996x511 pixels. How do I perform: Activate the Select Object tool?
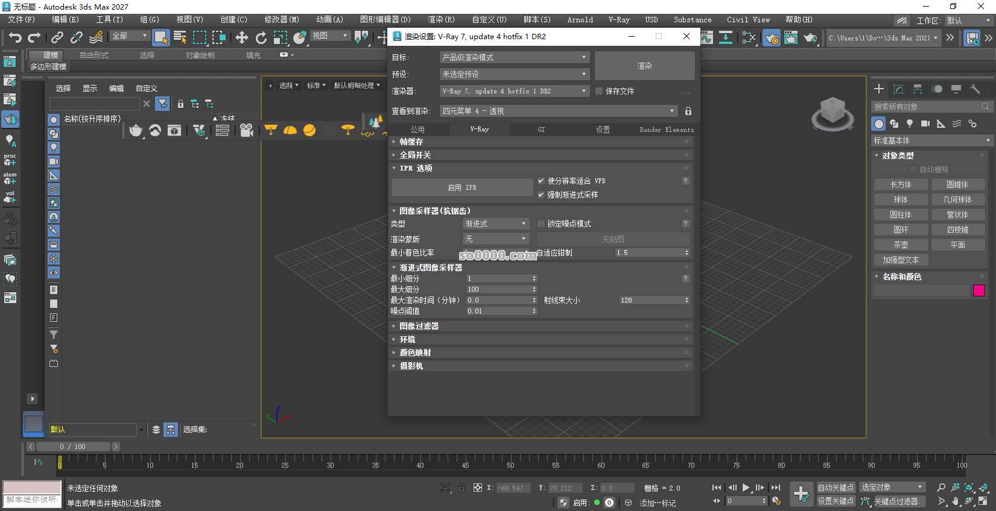(x=161, y=37)
